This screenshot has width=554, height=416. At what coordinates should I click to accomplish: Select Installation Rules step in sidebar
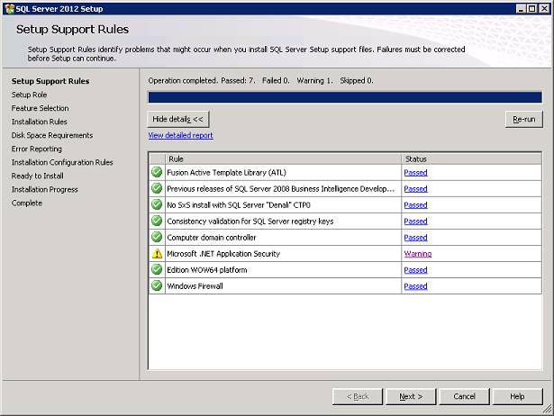39,122
